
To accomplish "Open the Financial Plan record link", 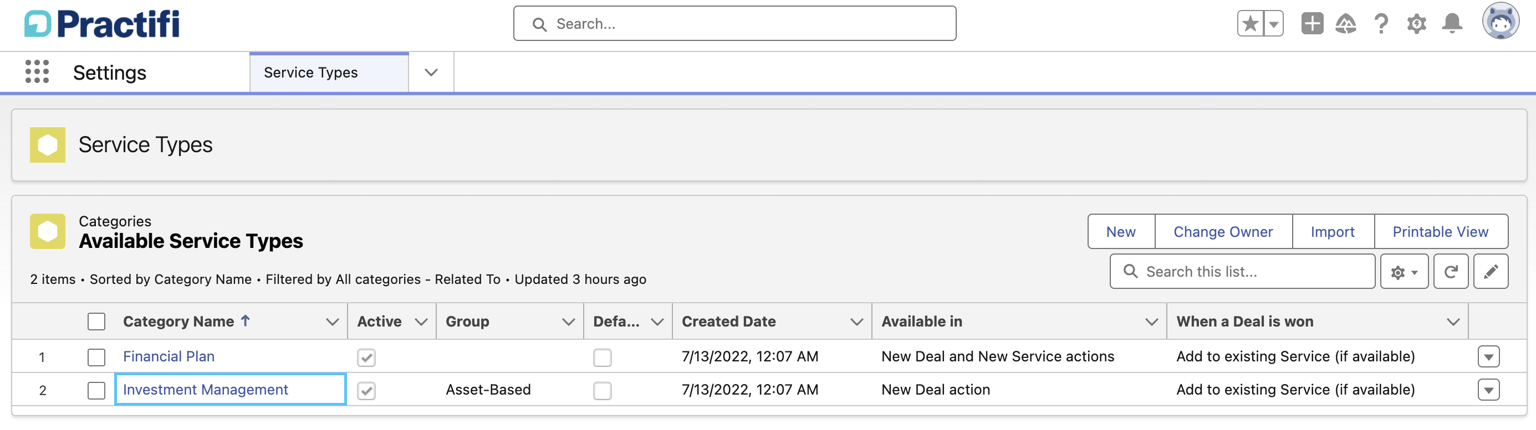I will tap(169, 357).
